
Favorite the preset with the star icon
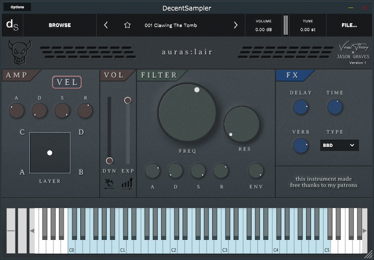[x=127, y=25]
